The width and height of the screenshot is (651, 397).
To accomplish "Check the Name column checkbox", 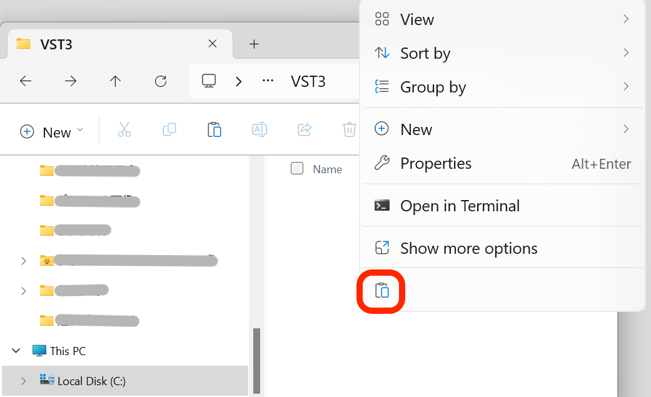I will (x=297, y=168).
